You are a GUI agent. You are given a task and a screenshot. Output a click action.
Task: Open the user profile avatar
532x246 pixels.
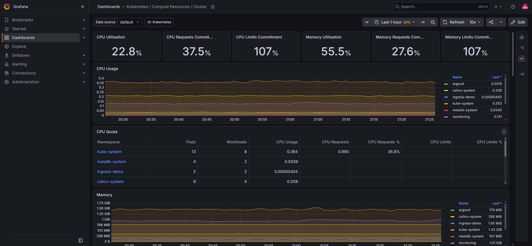[525, 7]
